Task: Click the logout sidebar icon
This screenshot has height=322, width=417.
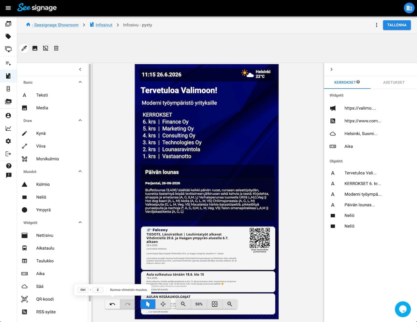Action: 8,154
